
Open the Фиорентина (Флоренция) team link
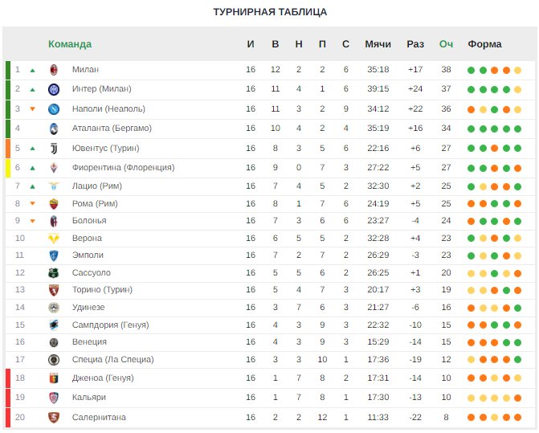(124, 167)
